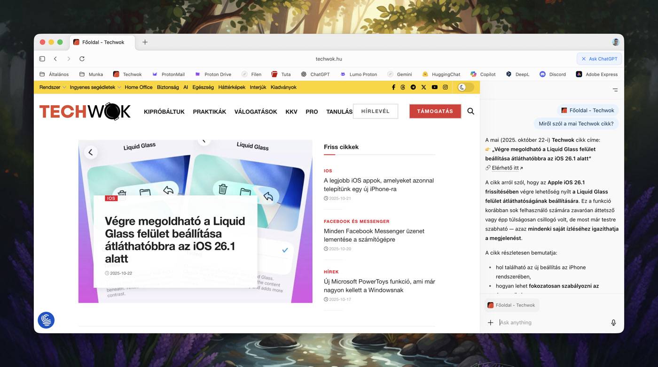Image resolution: width=658 pixels, height=367 pixels.
Task: Open Techwok's Telegram icon
Action: [413, 87]
